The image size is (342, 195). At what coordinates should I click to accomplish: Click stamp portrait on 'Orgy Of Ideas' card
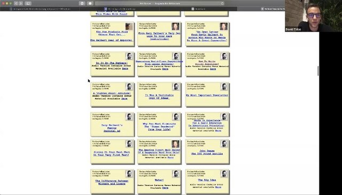(176, 87)
